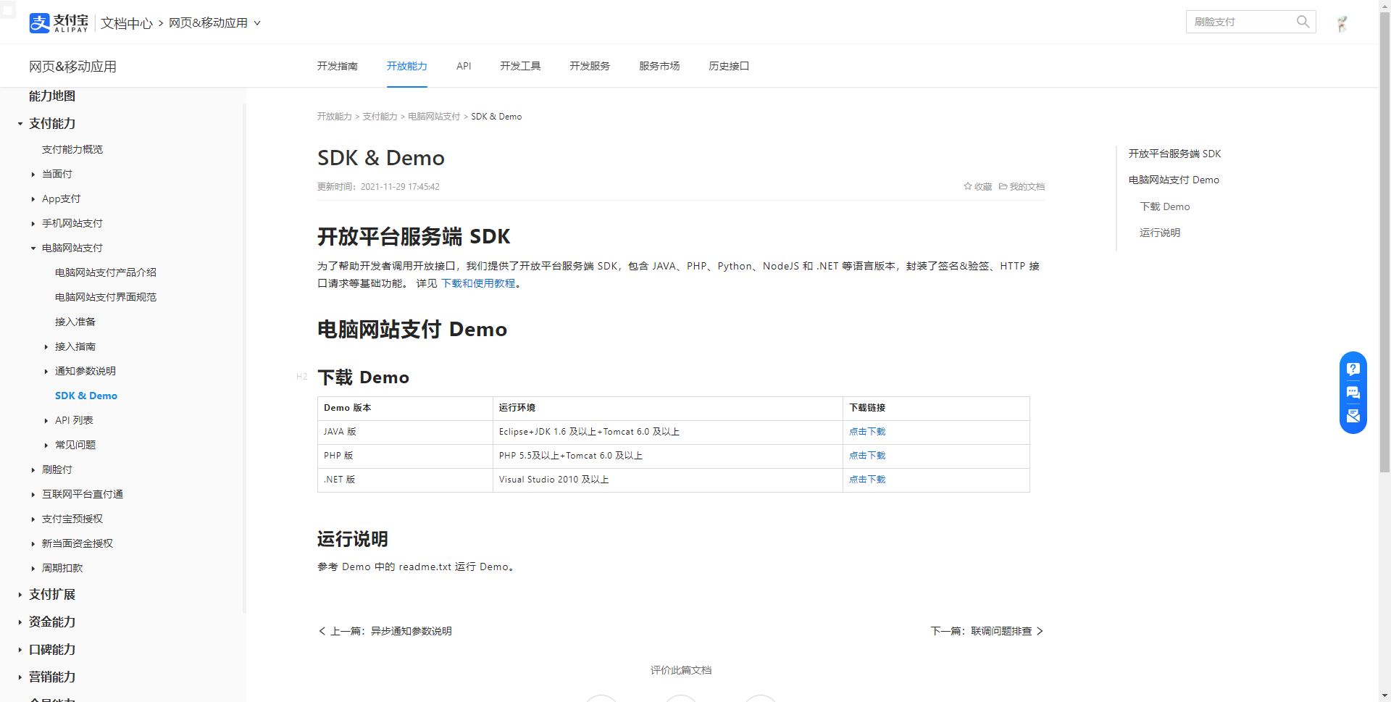Expand the 资金能力 sidebar section
The width and height of the screenshot is (1391, 702).
click(x=20, y=622)
